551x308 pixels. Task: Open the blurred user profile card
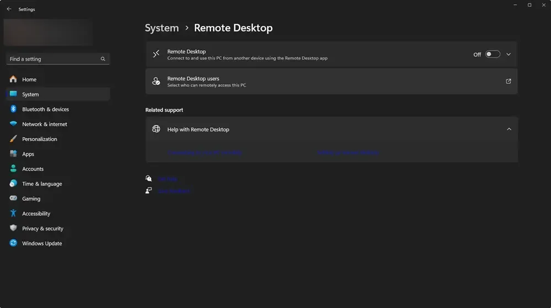pyautogui.click(x=48, y=32)
